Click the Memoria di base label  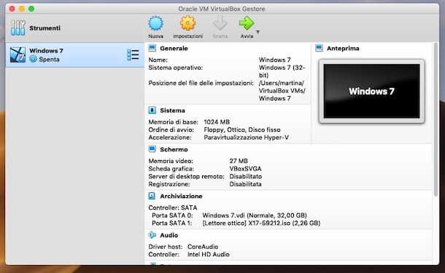tap(173, 122)
